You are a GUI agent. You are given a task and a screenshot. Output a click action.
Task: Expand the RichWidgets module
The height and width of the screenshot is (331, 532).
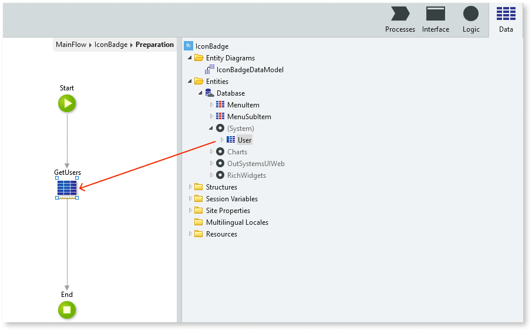(x=211, y=175)
